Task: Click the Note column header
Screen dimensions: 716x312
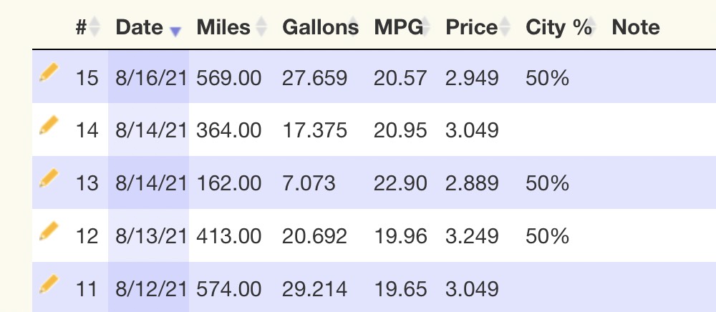Action: (x=636, y=27)
